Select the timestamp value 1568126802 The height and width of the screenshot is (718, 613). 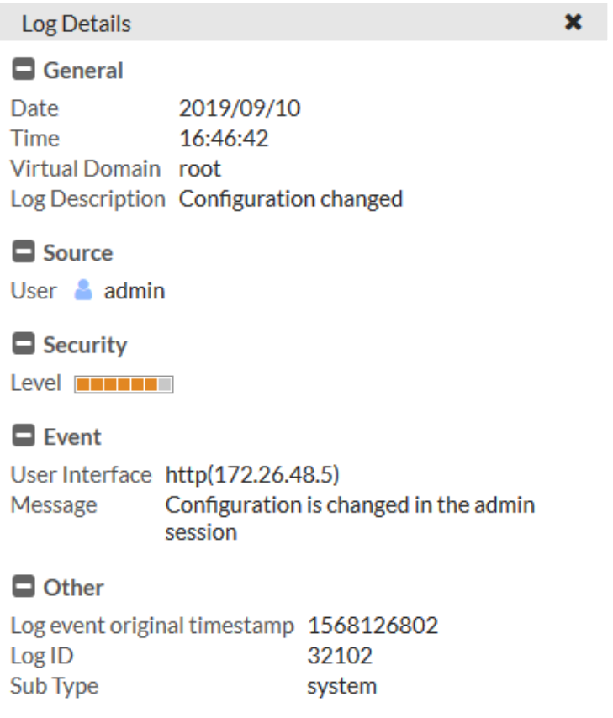373,626
